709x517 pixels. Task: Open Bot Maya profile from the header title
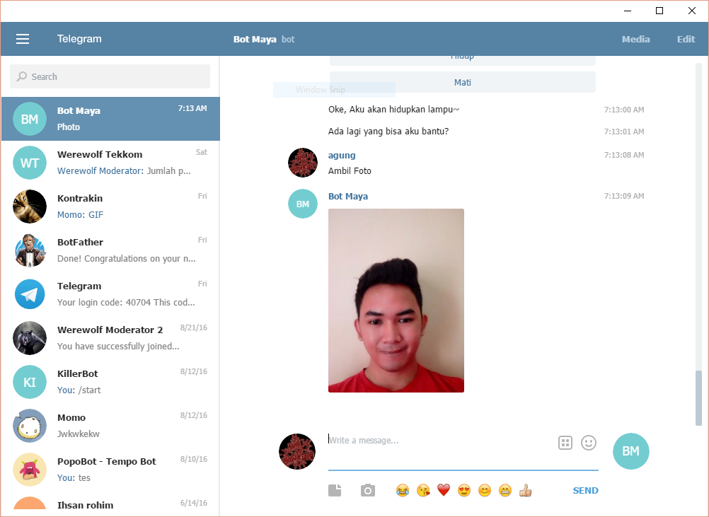click(x=255, y=40)
